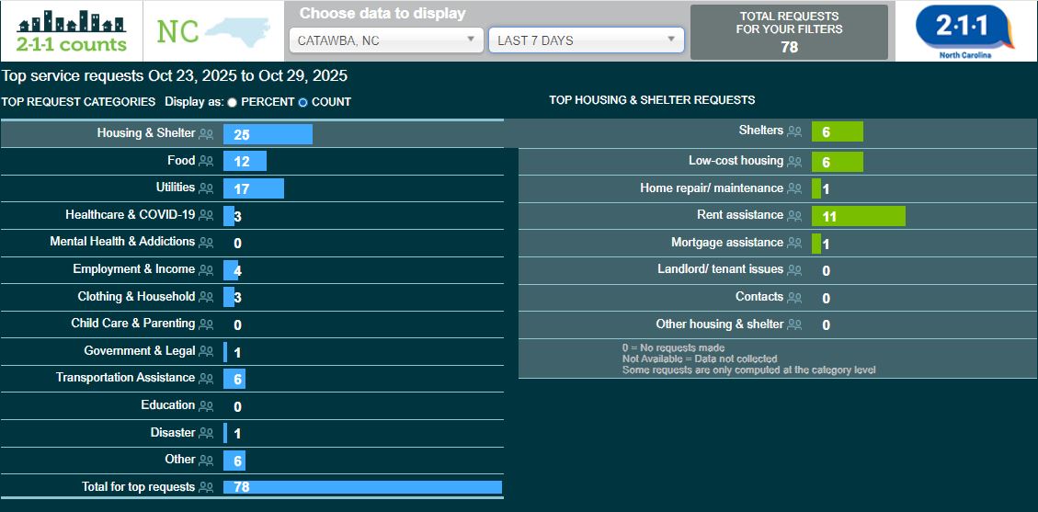The height and width of the screenshot is (512, 1038).
Task: Select the PERCENT display radio button
Action: (232, 102)
